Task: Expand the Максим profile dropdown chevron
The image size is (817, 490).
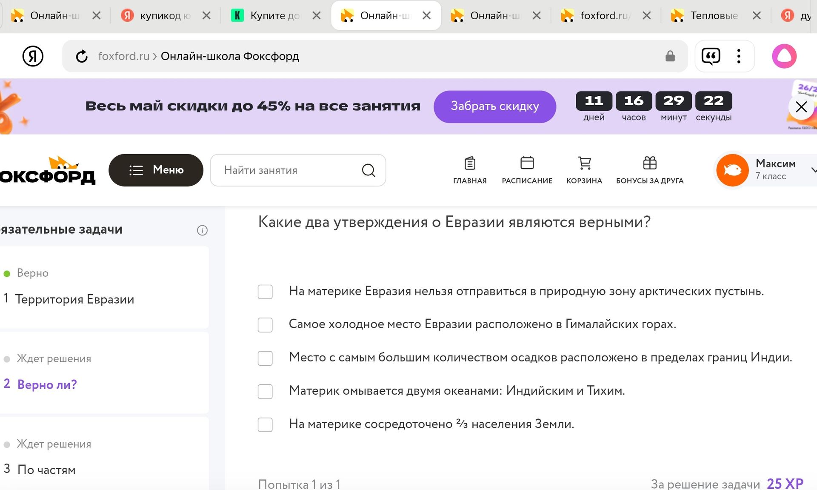Action: click(813, 170)
